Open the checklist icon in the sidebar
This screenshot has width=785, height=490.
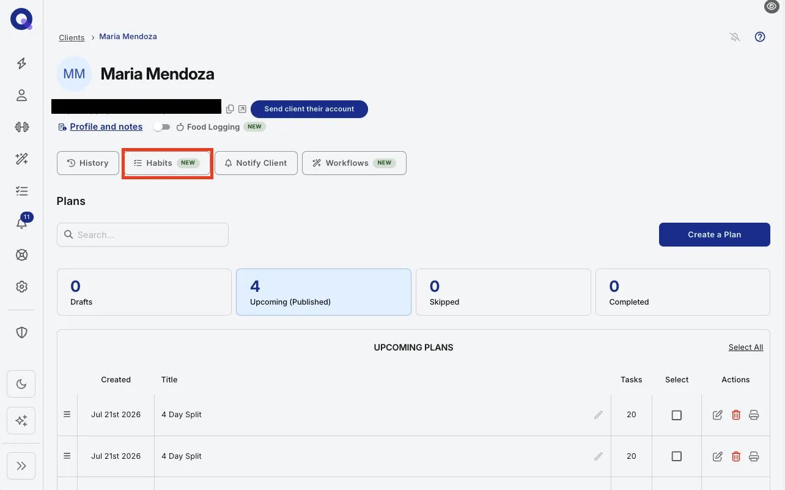21,191
